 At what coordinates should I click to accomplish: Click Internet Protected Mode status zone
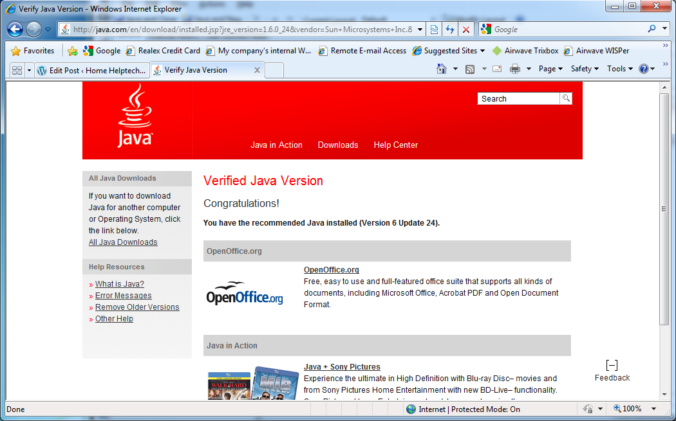click(x=463, y=409)
